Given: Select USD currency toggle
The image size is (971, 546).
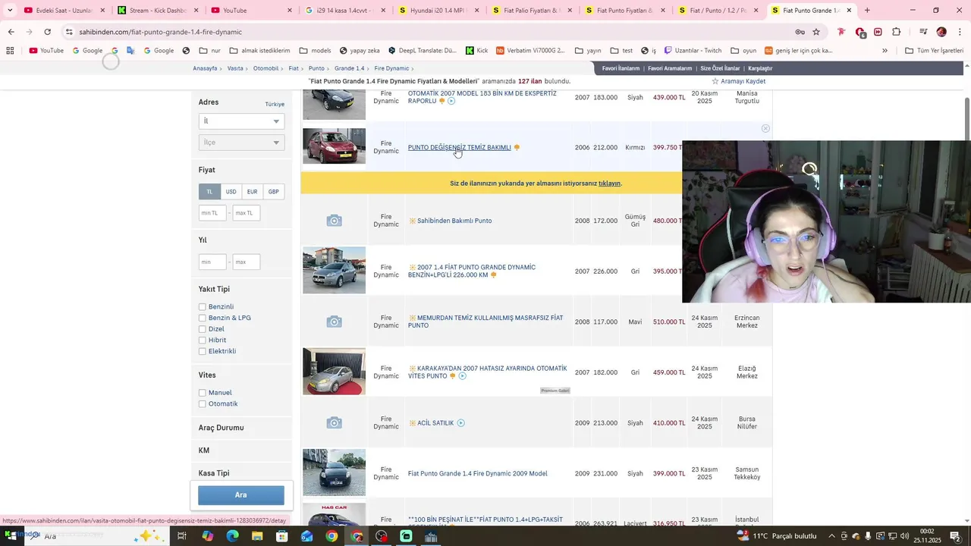Looking at the screenshot, I should (x=231, y=192).
